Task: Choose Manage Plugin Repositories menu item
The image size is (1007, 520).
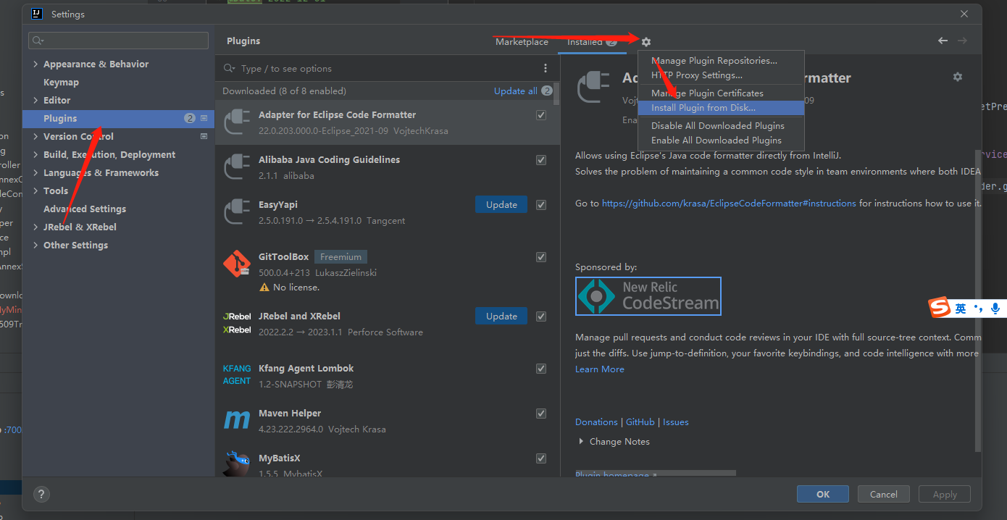Action: (721, 61)
